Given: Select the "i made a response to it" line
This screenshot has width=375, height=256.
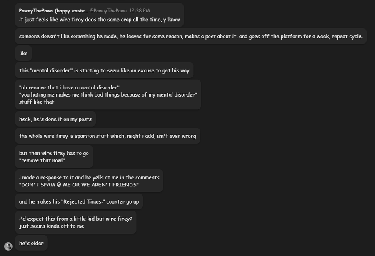Looking at the screenshot, I should pos(89,177).
